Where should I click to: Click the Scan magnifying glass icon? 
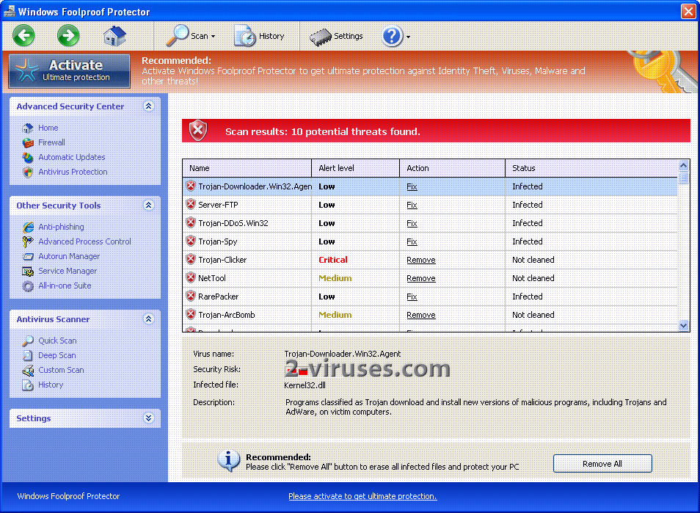178,36
